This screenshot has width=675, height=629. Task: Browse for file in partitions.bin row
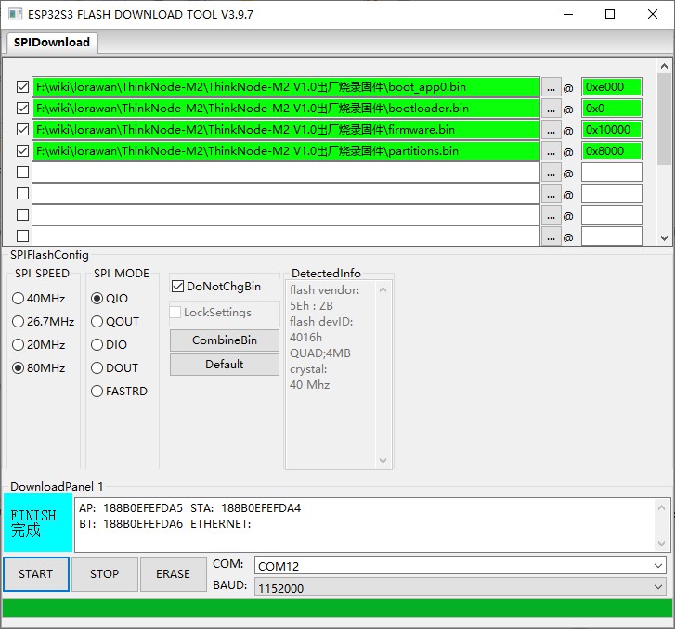pos(551,151)
